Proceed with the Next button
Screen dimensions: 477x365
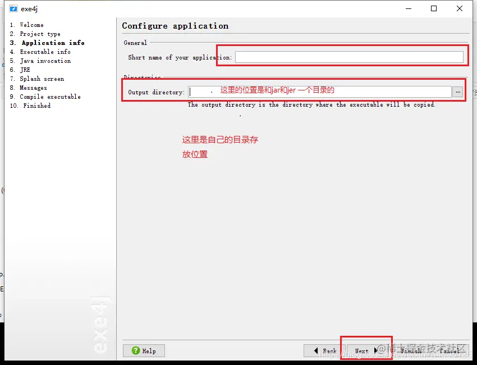click(x=366, y=351)
